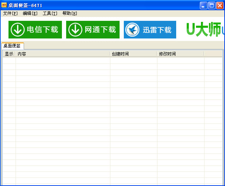225x186 pixels.
Task: Click the 迅雷下载 blue button
Action: [x=150, y=30]
